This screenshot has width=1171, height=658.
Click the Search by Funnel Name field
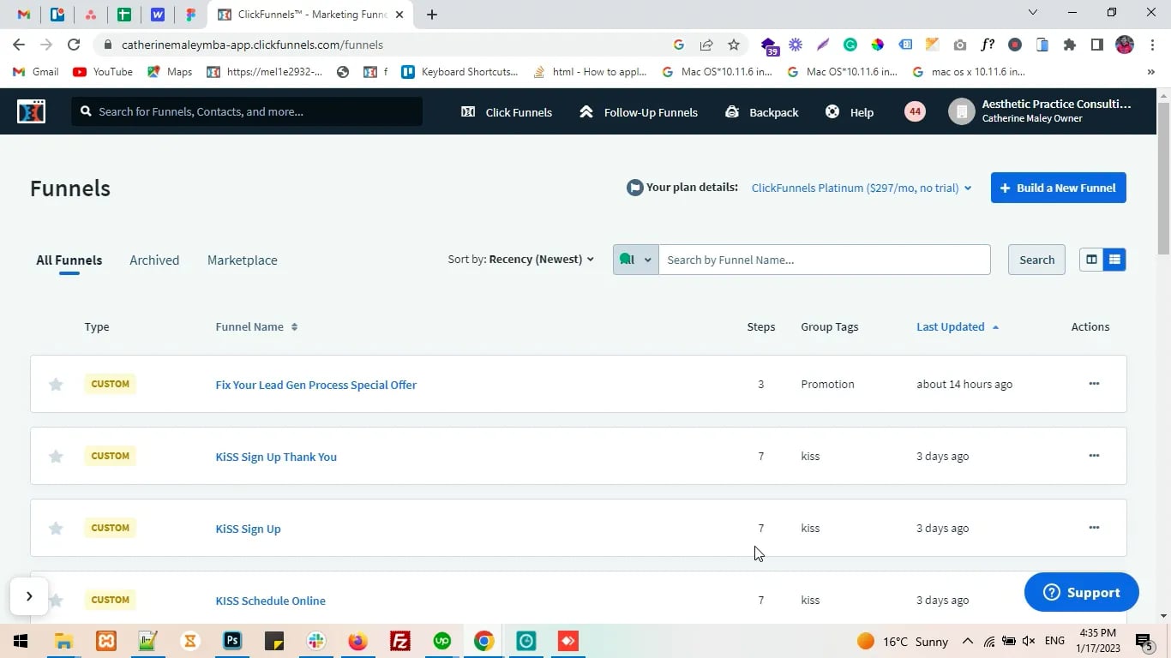824,260
